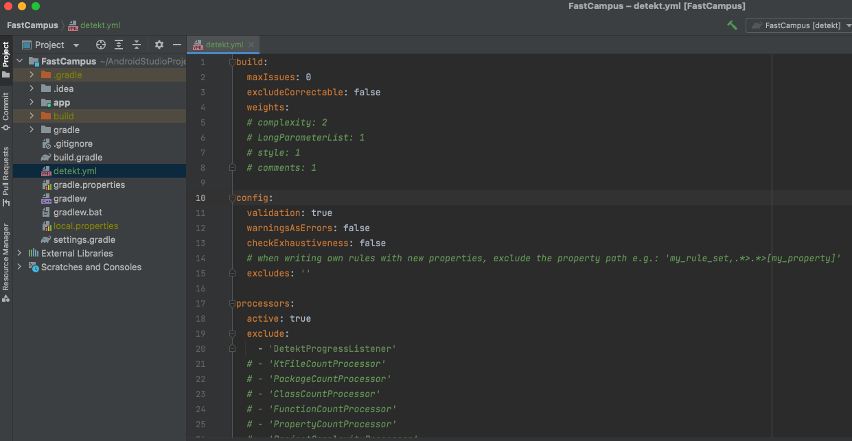Viewport: 852px width, 441px height.
Task: Collapse the FastCampus root project node
Action: point(20,61)
